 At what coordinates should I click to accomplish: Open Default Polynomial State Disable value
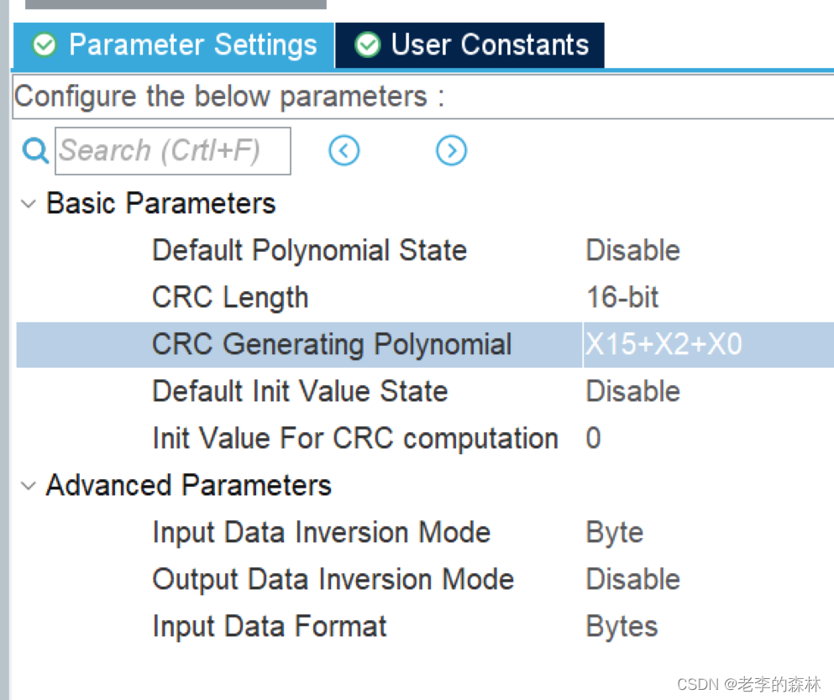pos(632,251)
